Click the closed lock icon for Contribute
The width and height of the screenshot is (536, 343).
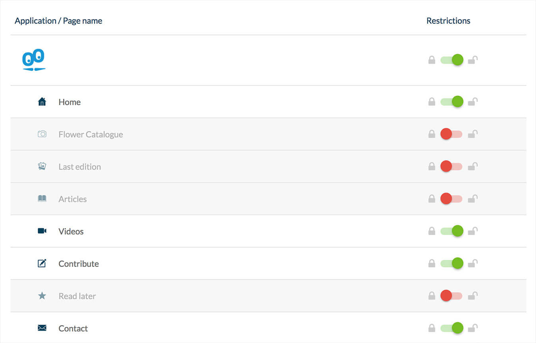point(432,263)
